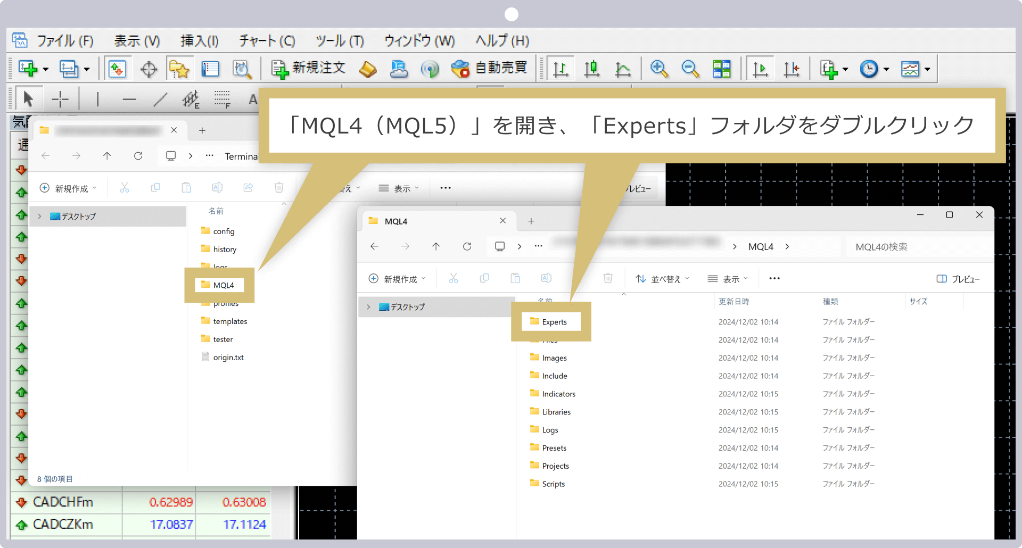Screen dimensions: 1022x548
Task: Select the trendline drawing tool
Action: [160, 99]
